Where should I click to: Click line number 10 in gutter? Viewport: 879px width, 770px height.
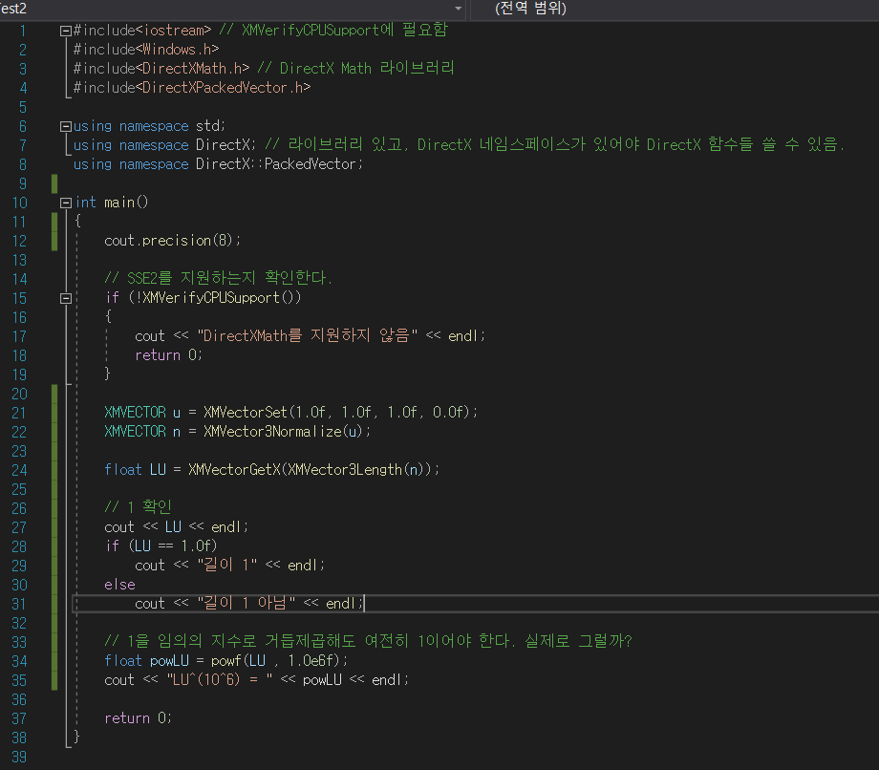click(x=20, y=203)
